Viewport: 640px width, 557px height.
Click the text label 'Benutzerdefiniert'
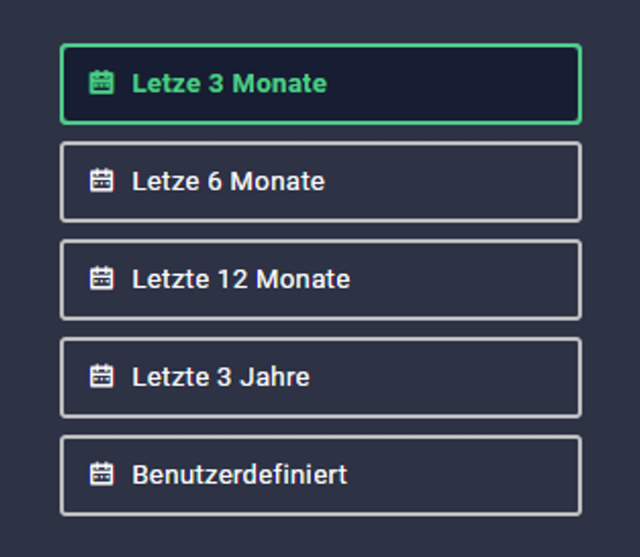pyautogui.click(x=239, y=475)
